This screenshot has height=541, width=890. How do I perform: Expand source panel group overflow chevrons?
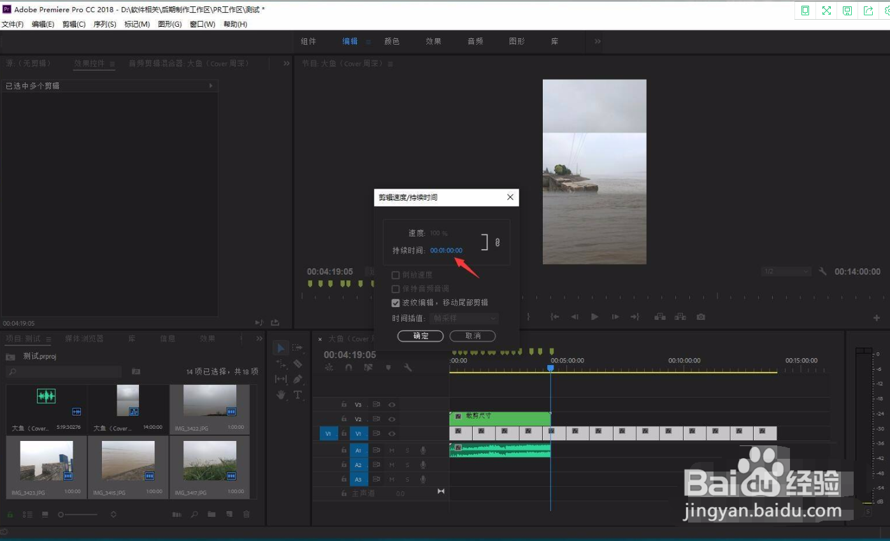pos(286,63)
